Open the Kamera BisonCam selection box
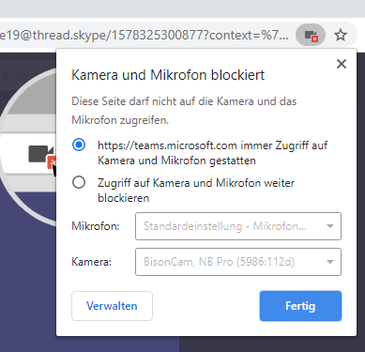This screenshot has width=365, height=352. (x=238, y=262)
